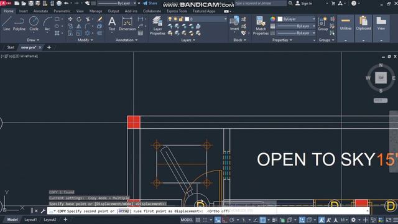Click Sign In

coord(304,3)
